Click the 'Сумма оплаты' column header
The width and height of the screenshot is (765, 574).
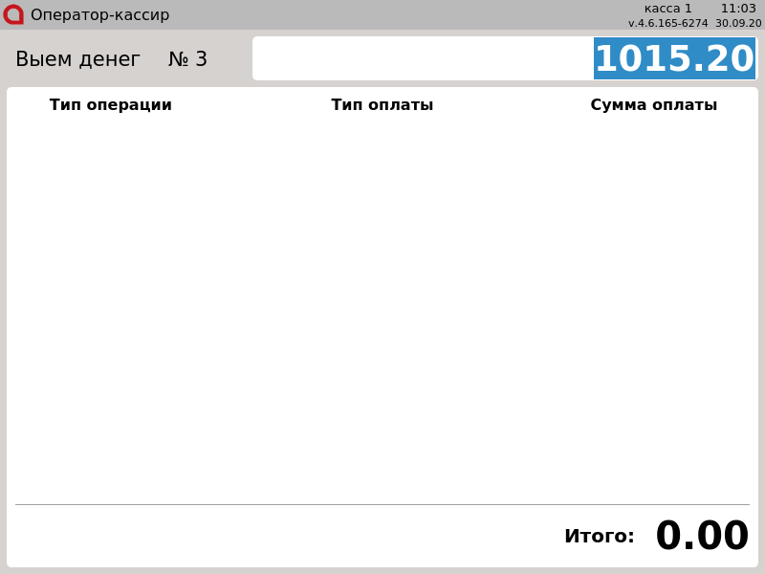[x=654, y=105]
